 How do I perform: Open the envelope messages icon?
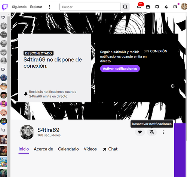pyautogui.click(x=148, y=7)
